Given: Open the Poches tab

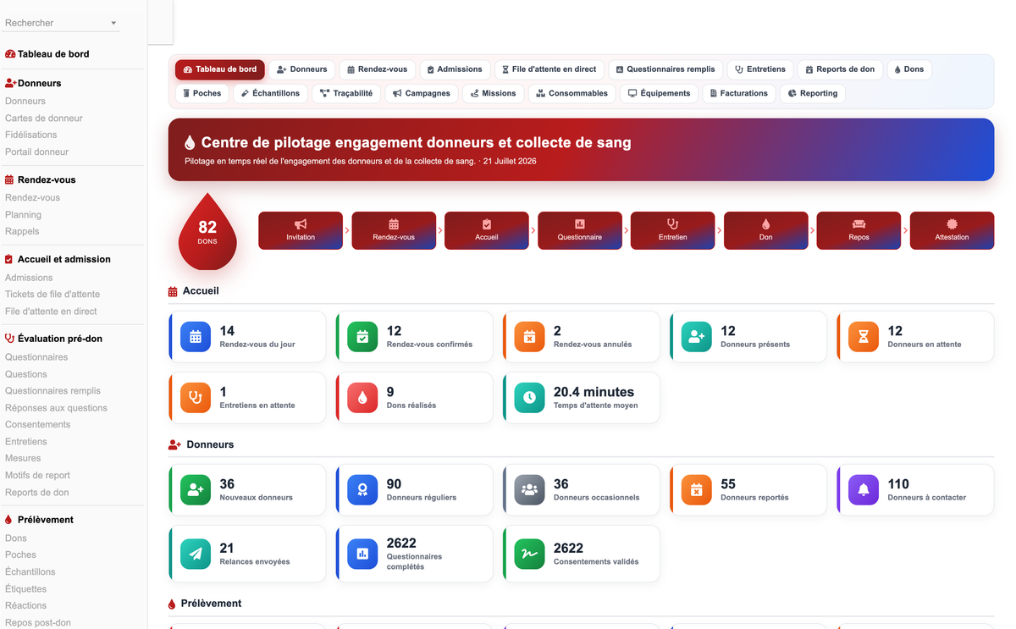Looking at the screenshot, I should [x=202, y=93].
